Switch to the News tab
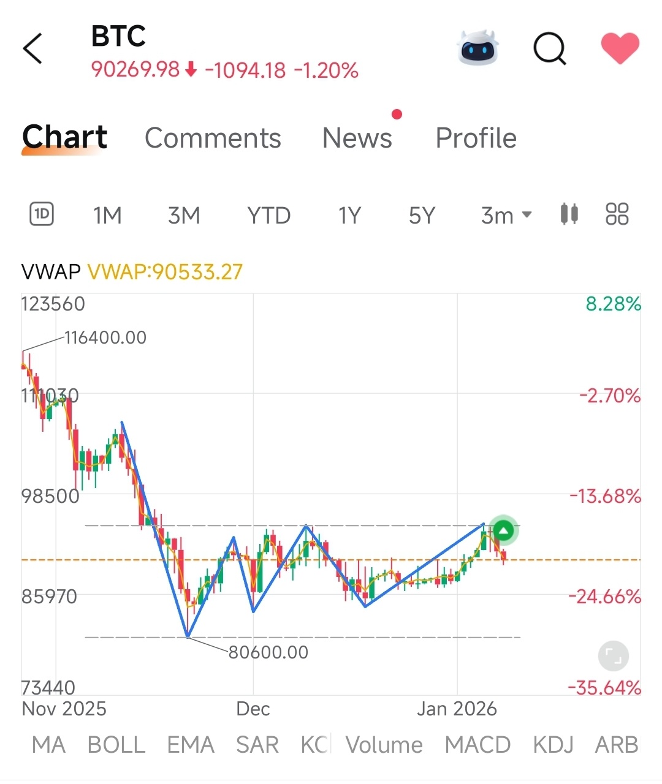This screenshot has width=662, height=784. pyautogui.click(x=357, y=138)
